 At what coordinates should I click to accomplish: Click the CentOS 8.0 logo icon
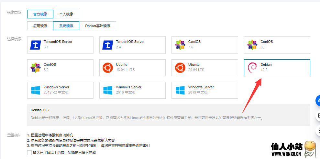[x=252, y=45]
